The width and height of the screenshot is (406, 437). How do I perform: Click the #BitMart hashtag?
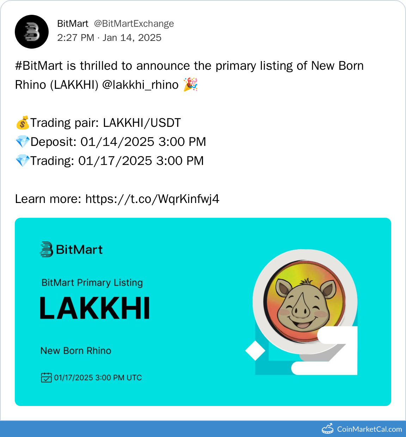coord(39,66)
